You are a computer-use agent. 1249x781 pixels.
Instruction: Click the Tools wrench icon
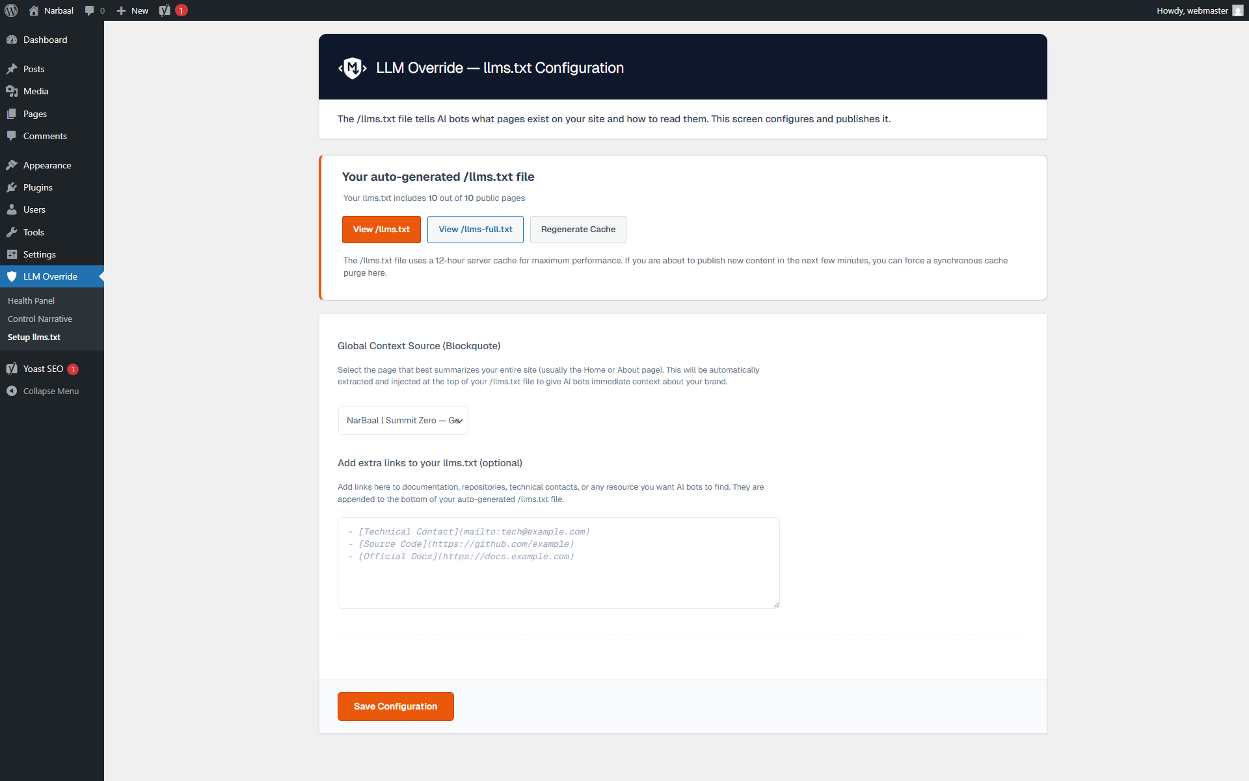click(x=12, y=232)
